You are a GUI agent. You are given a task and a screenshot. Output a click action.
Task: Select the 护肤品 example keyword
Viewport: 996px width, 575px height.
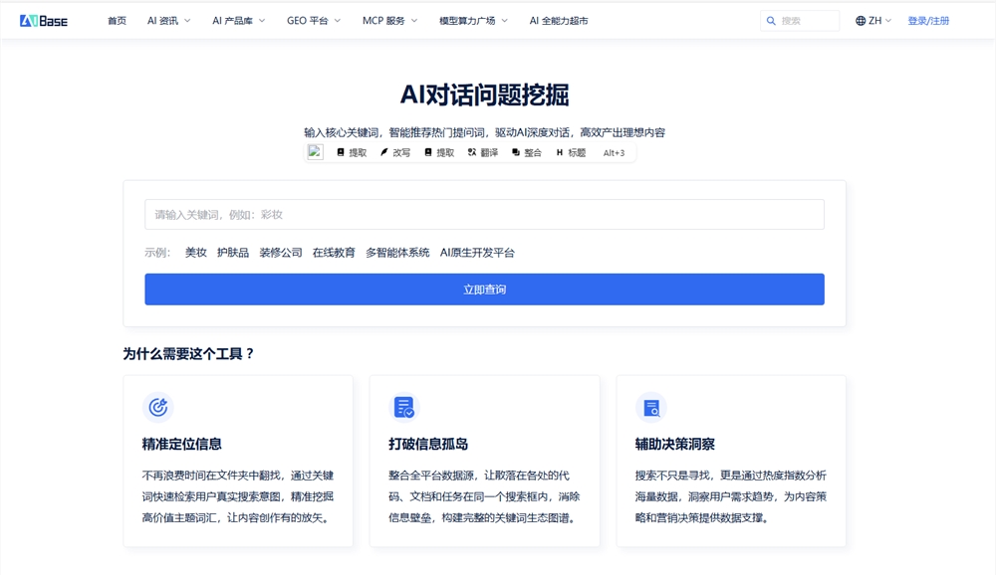233,253
